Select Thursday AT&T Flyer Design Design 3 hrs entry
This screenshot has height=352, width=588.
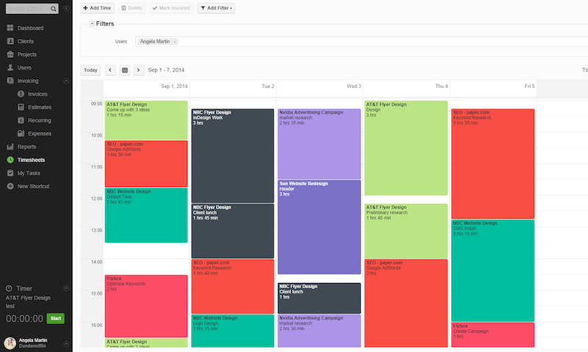(x=406, y=147)
